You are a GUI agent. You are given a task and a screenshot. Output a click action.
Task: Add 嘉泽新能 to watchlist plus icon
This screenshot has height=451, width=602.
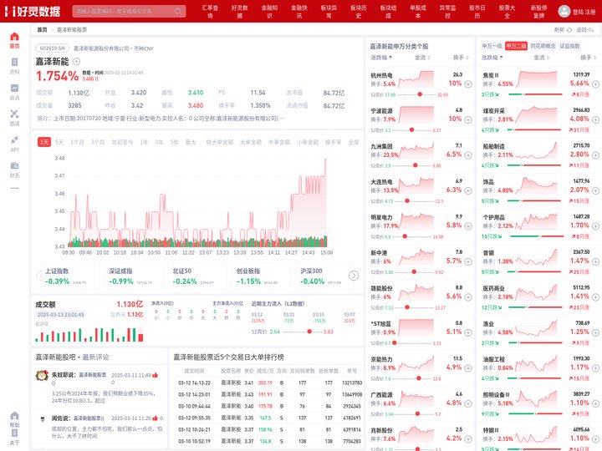(76, 61)
